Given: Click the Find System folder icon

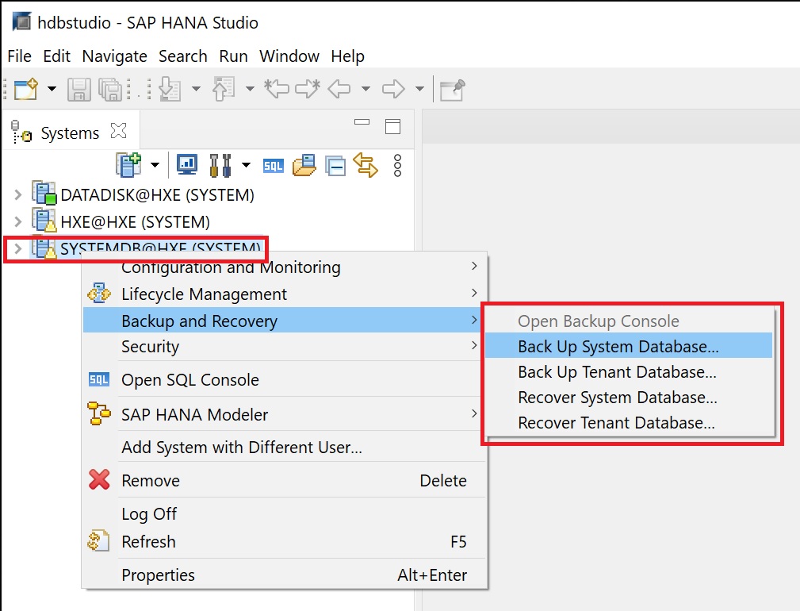Looking at the screenshot, I should tap(304, 165).
